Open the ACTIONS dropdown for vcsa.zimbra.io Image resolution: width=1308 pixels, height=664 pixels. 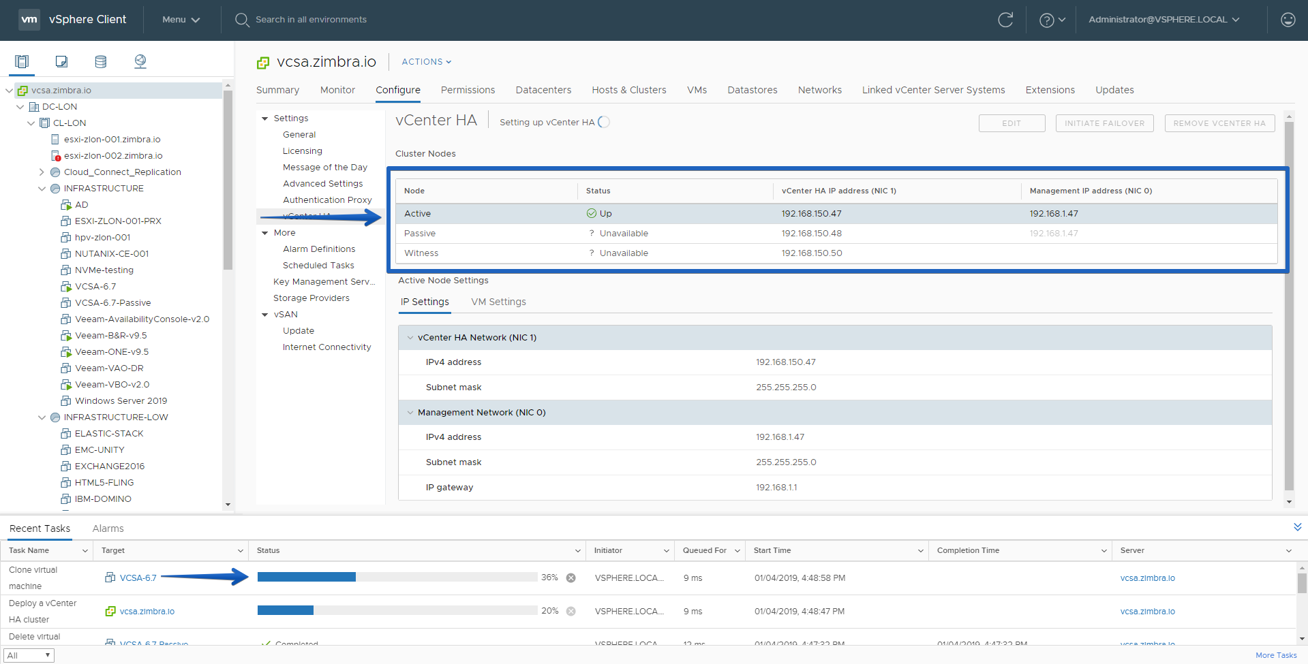[x=427, y=62]
